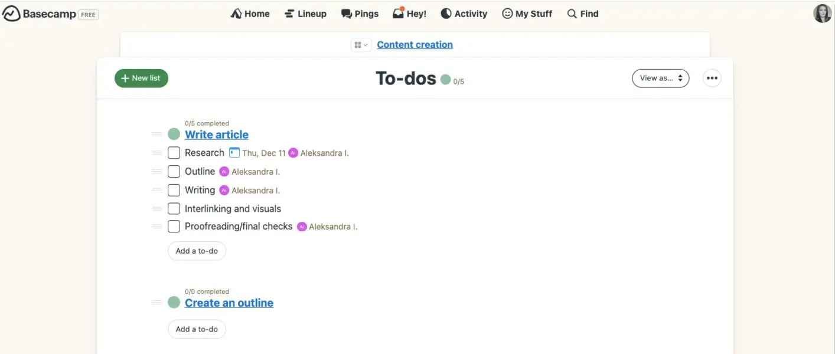835x354 pixels.
Task: Open the View as... dropdown
Action: point(660,78)
